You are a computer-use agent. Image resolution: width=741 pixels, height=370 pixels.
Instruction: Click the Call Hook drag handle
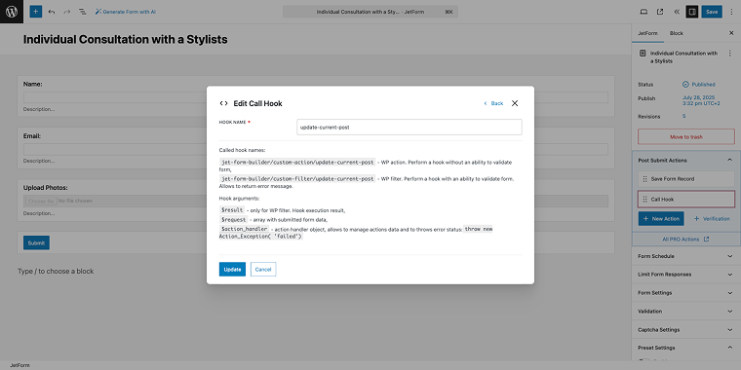tap(645, 200)
